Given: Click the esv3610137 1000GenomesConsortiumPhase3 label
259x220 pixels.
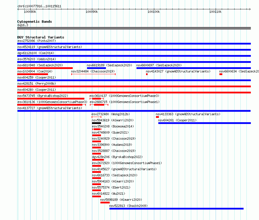Looking at the screenshot, I should (124, 96).
